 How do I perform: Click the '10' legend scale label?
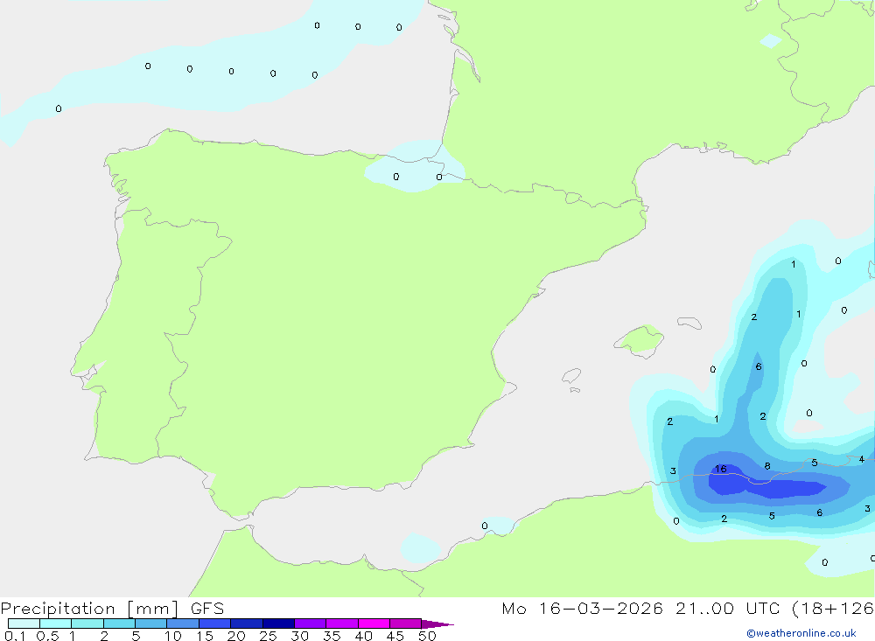172,636
